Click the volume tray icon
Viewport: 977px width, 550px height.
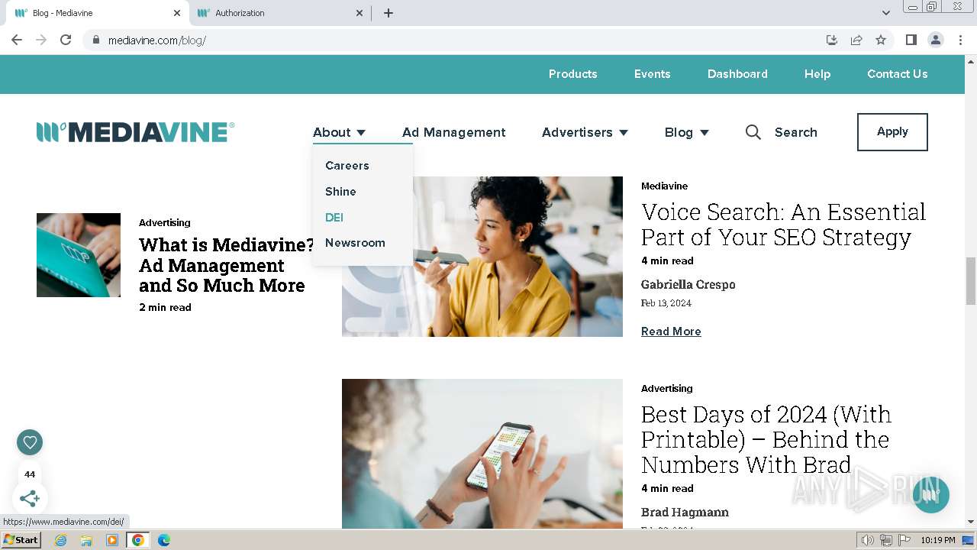click(868, 540)
